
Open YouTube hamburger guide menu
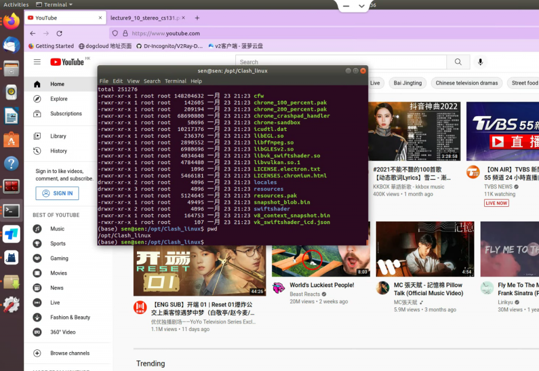(x=37, y=62)
